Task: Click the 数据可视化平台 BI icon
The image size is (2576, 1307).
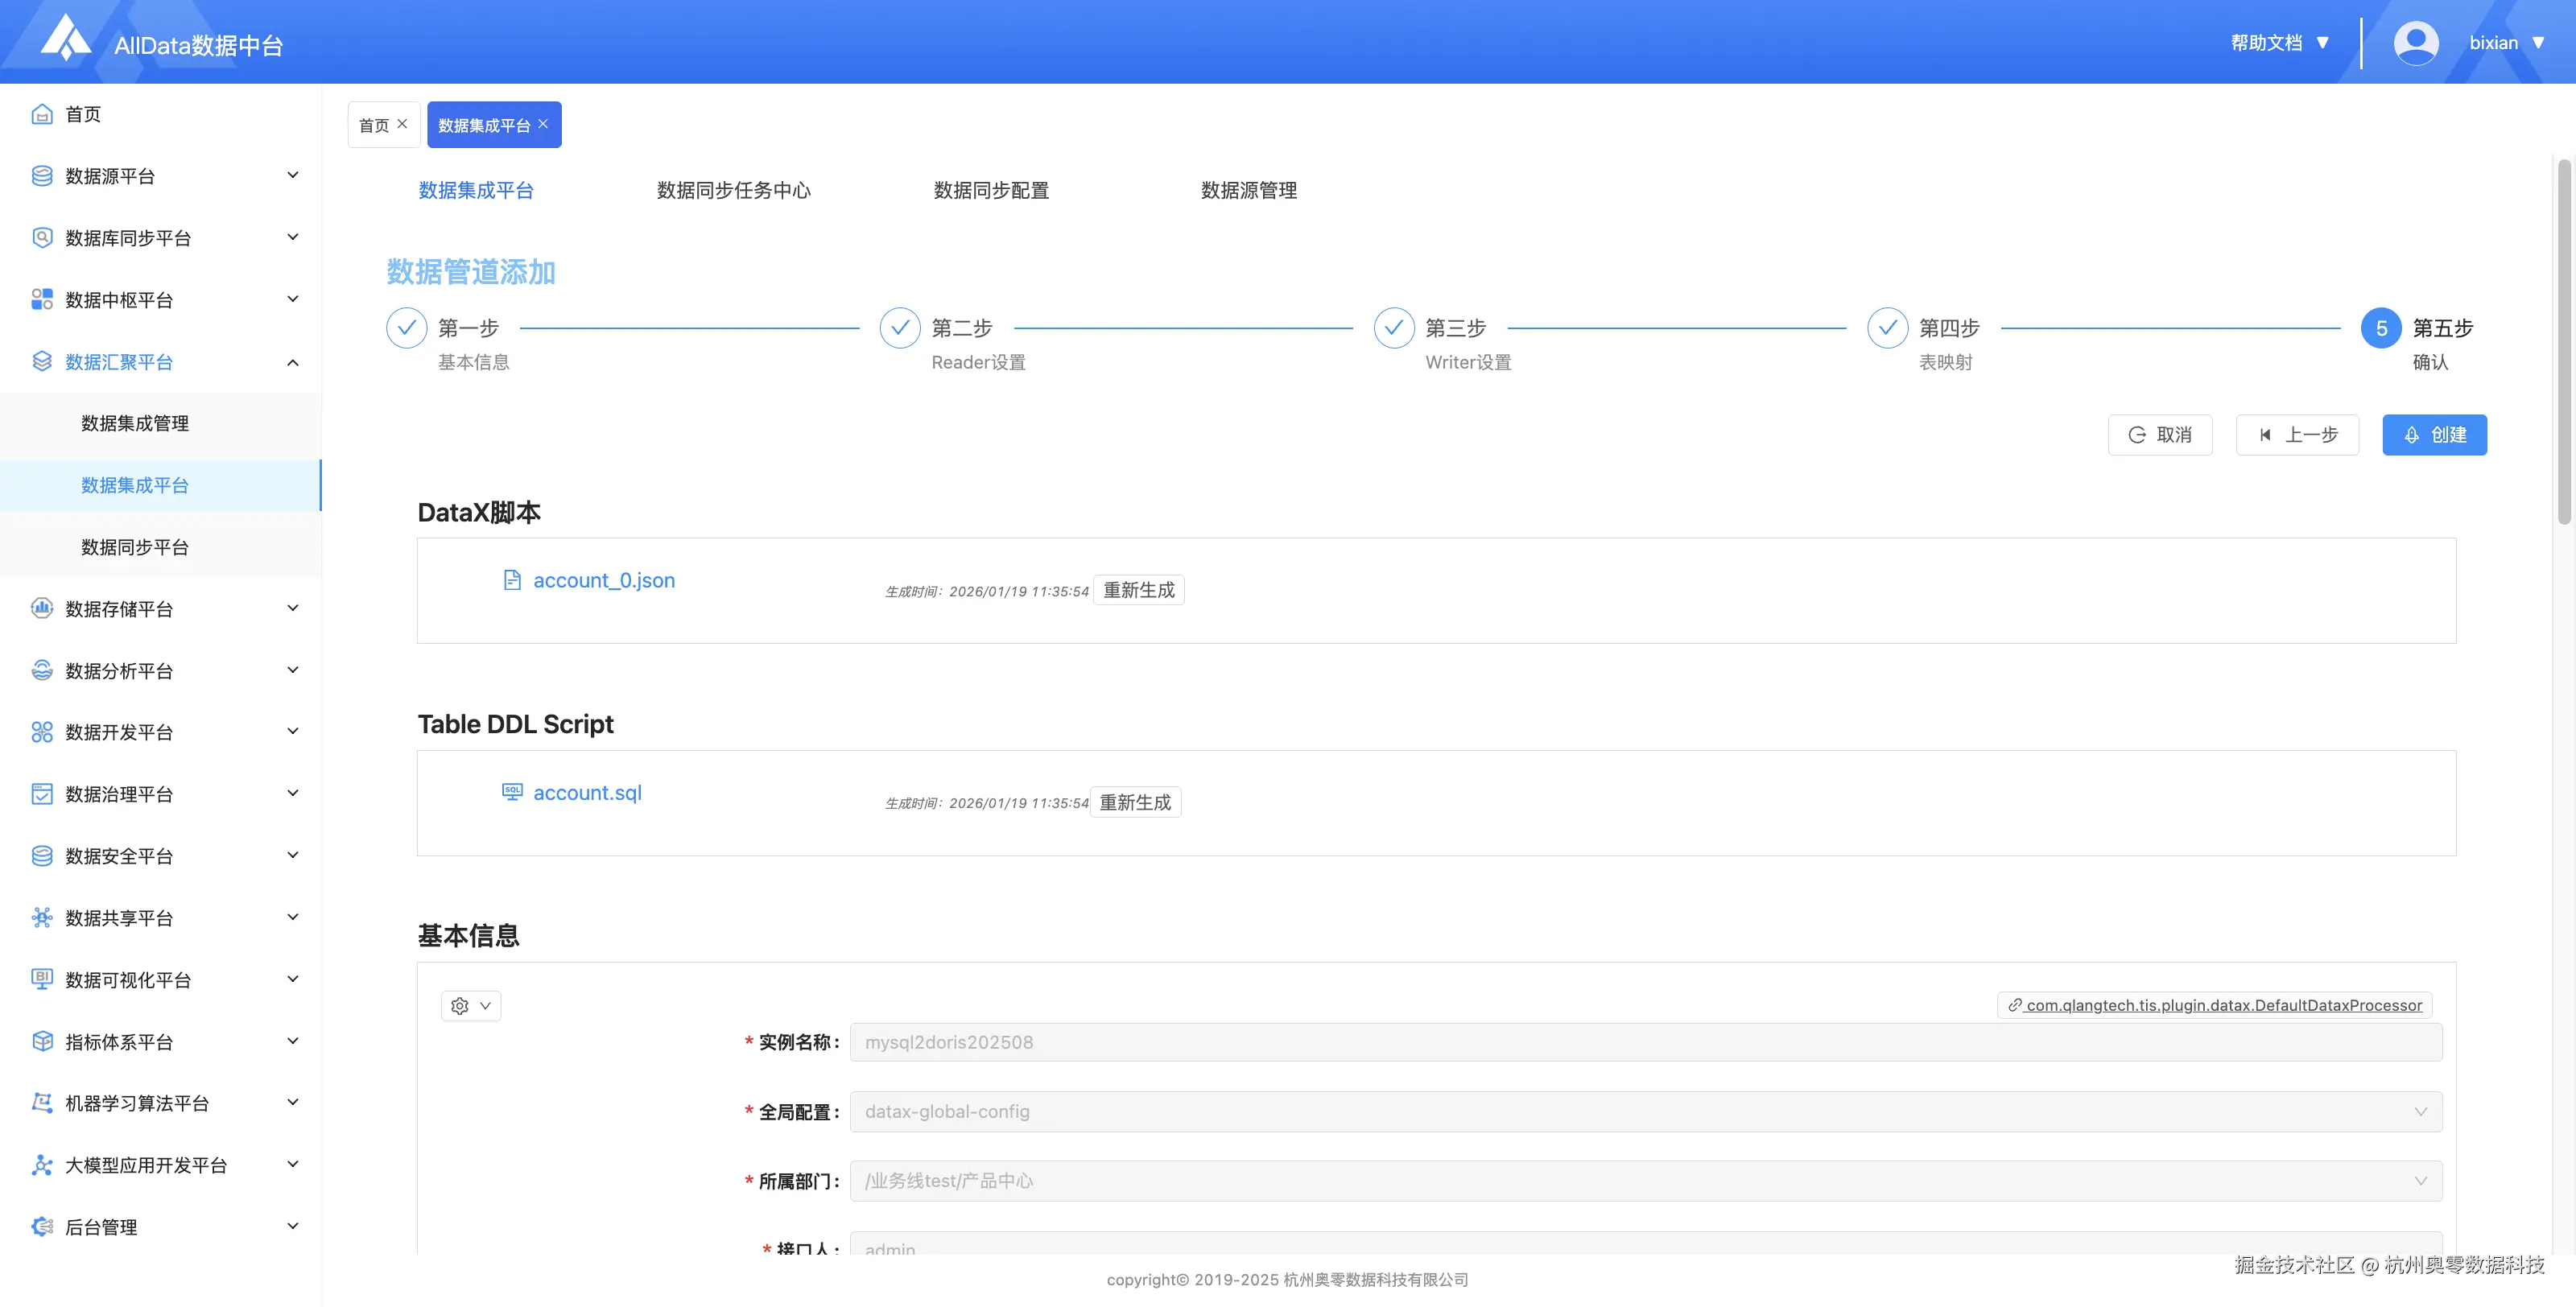Action: click(42, 979)
